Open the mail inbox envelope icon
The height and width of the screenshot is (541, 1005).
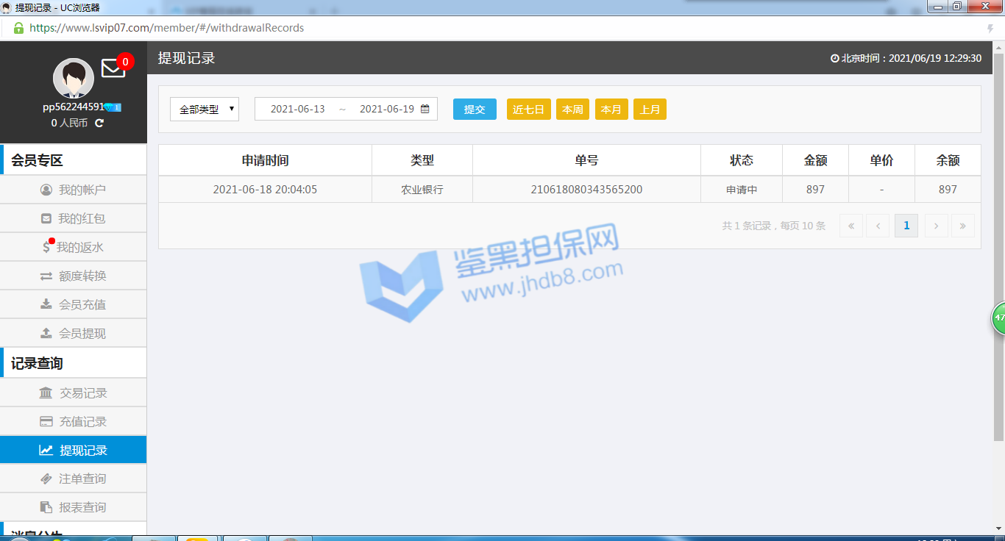click(x=113, y=68)
